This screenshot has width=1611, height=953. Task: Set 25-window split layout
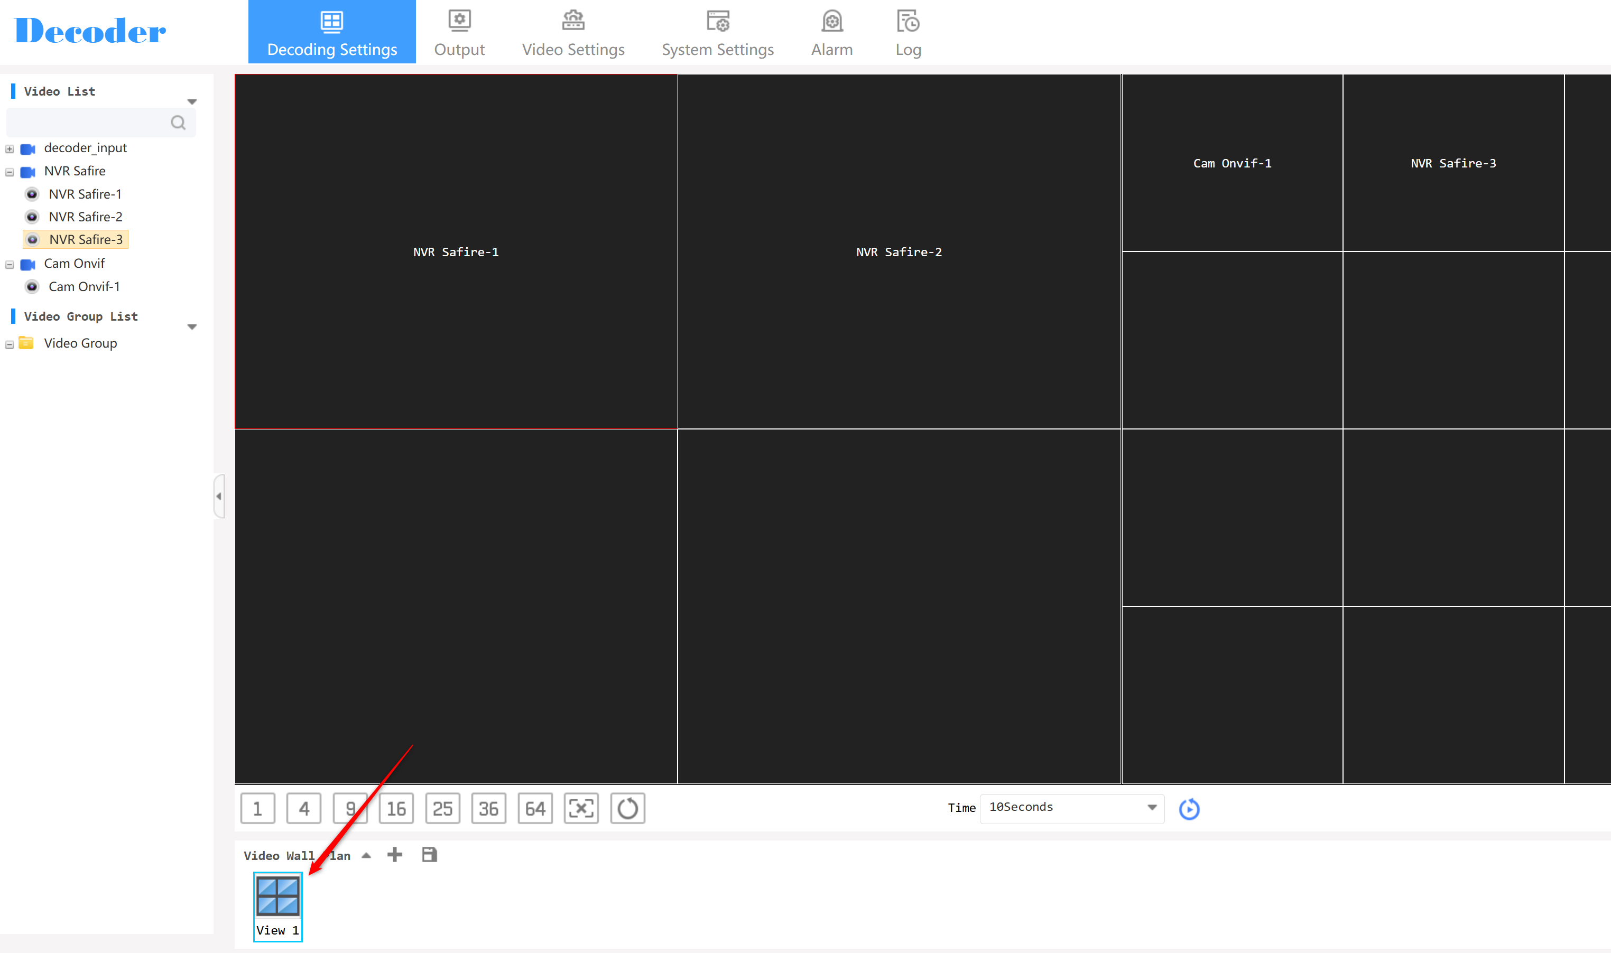point(442,808)
